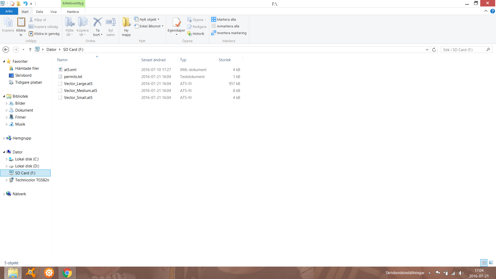Expand Lokal disk (C:) tree node

tap(7, 159)
